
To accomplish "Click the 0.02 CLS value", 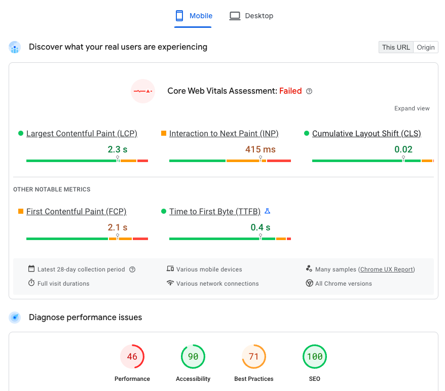I will (403, 149).
